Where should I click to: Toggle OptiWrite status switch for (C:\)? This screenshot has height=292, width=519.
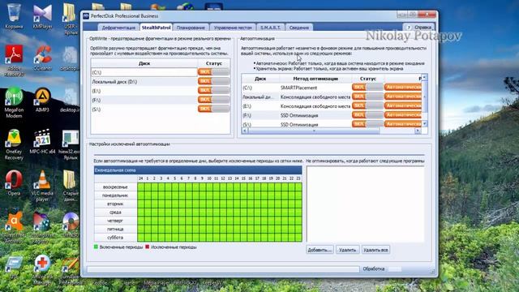(213, 72)
